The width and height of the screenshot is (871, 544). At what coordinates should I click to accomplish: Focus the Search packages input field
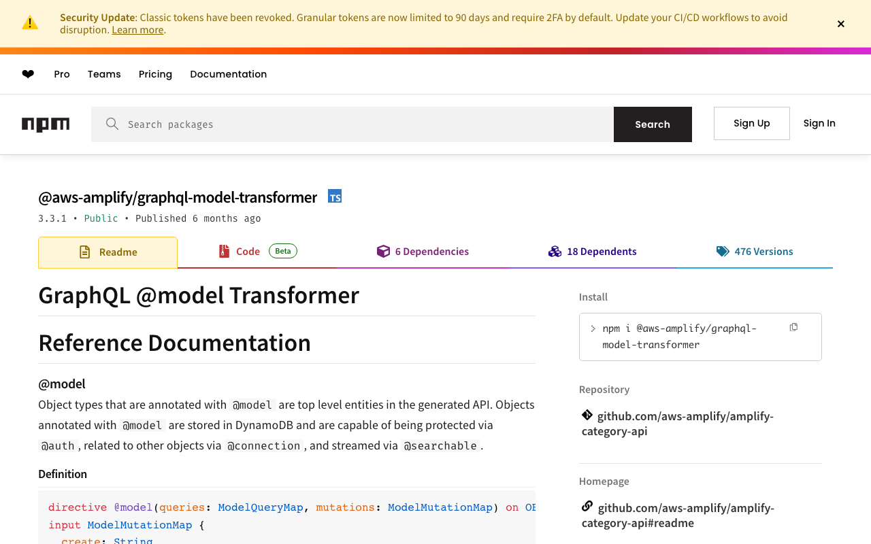click(x=367, y=124)
